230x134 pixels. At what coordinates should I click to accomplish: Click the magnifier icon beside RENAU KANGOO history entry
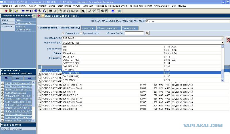[x=3, y=108]
